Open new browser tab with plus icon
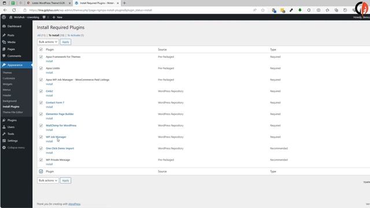Image resolution: width=370 pixels, height=208 pixels. point(124,3)
